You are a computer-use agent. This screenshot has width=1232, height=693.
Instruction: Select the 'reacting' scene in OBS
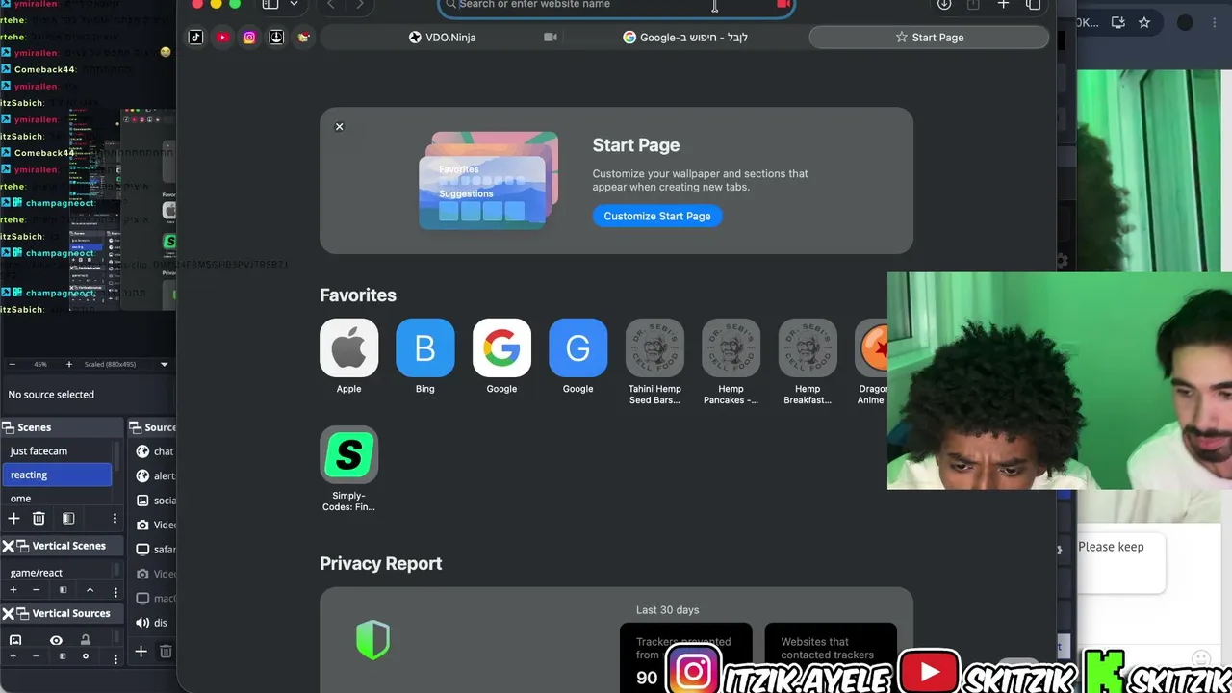(57, 475)
